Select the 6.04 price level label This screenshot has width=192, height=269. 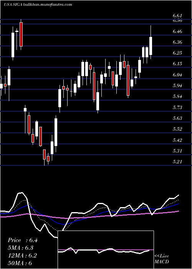click(x=177, y=75)
